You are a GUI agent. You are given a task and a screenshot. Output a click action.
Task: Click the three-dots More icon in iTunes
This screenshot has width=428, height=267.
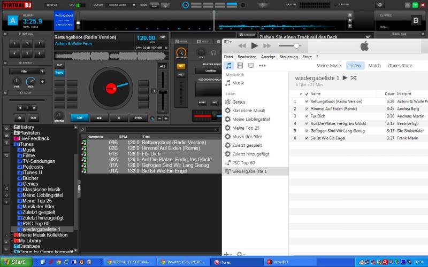point(262,66)
